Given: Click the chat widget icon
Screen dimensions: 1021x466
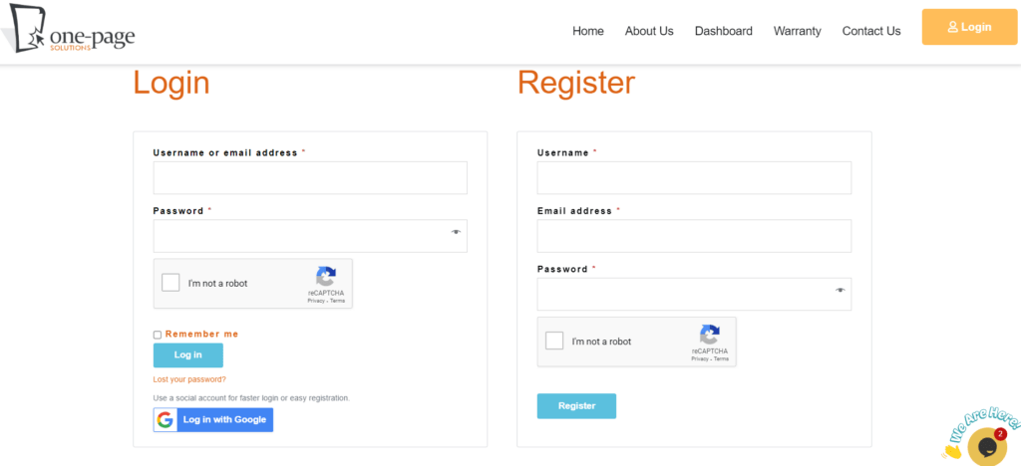Looking at the screenshot, I should [x=986, y=445].
